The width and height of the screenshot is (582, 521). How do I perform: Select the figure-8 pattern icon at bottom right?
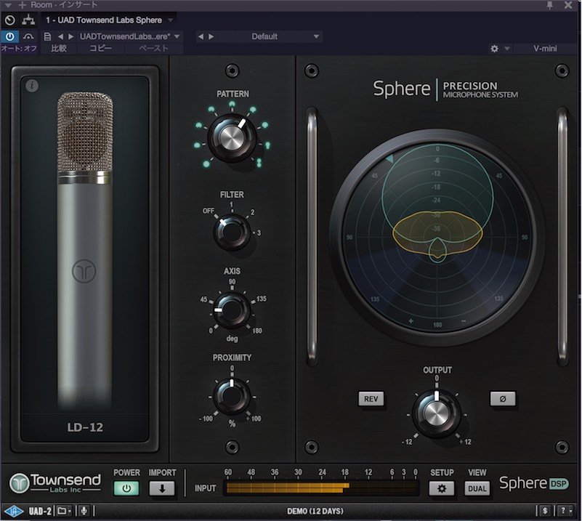point(259,162)
